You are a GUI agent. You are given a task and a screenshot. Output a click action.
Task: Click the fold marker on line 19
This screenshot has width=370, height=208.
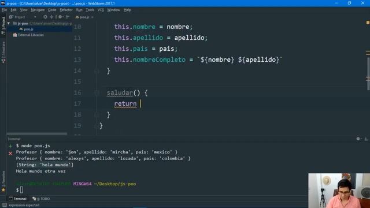point(97,126)
